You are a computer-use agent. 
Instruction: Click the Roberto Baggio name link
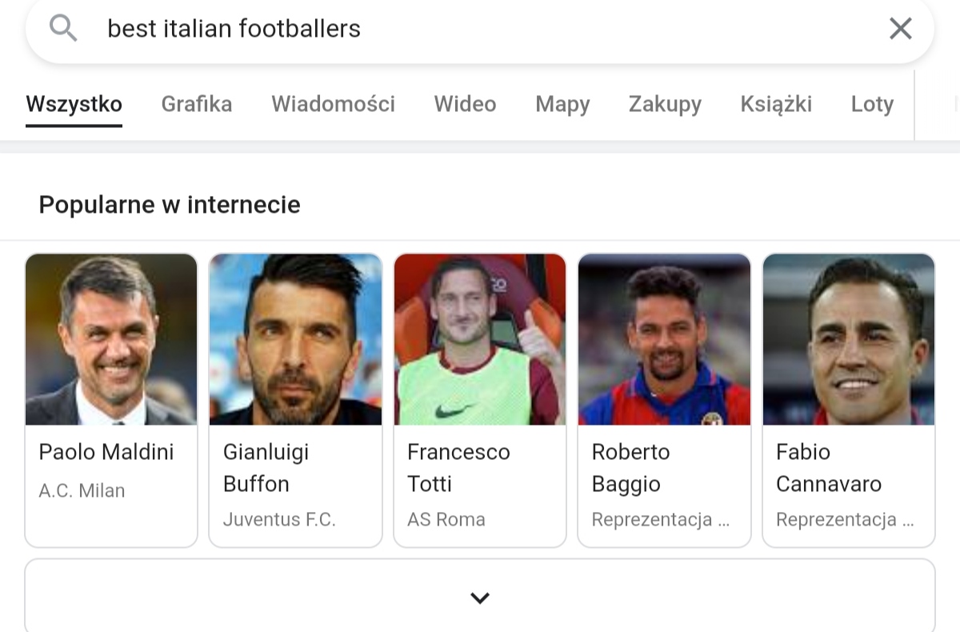click(x=630, y=468)
